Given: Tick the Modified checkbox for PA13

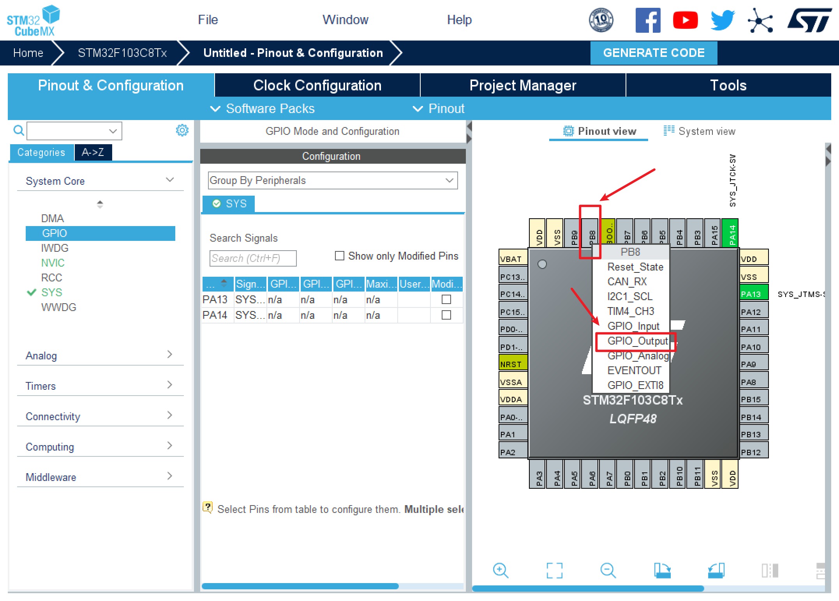Looking at the screenshot, I should coord(446,299).
